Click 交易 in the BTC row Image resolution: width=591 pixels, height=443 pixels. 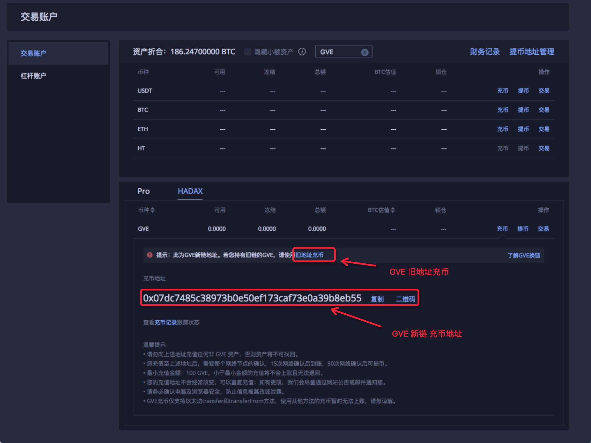click(x=544, y=110)
